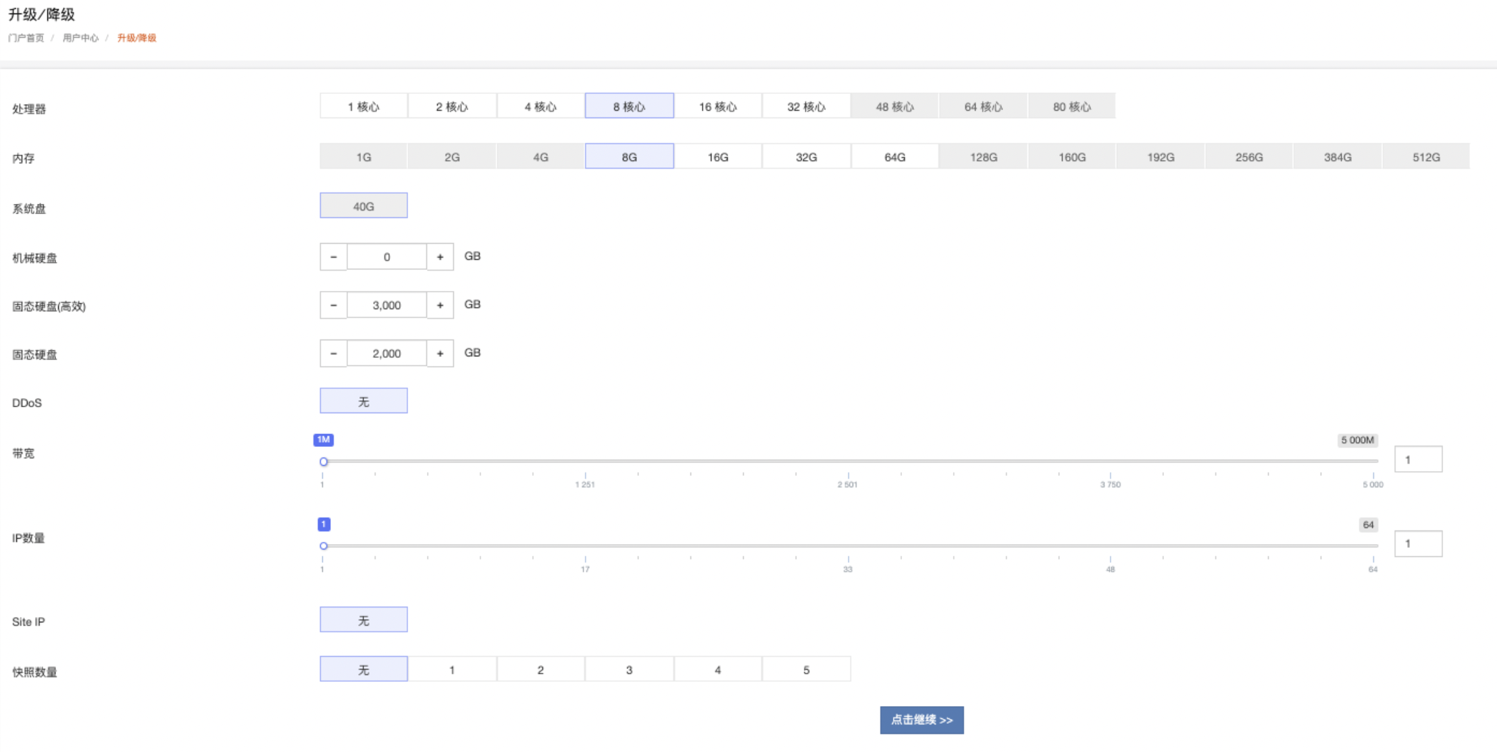1497x752 pixels.
Task: Click the IP数量 slider handle
Action: pos(324,546)
